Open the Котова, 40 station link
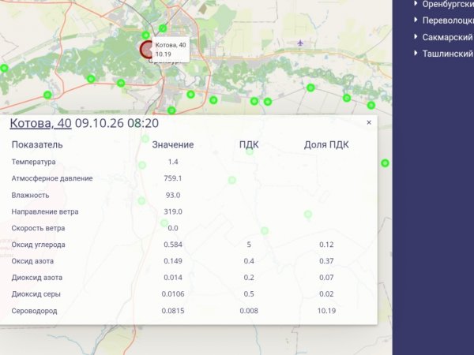The width and height of the screenshot is (474, 355). coord(40,123)
